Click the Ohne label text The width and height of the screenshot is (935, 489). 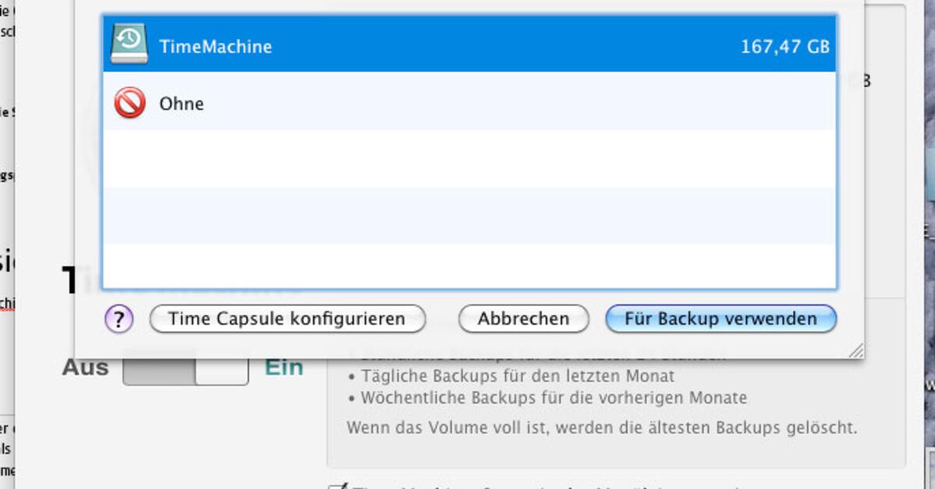(182, 104)
